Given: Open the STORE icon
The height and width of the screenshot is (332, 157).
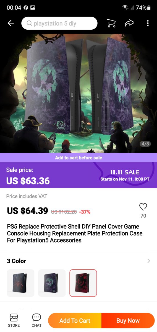Looking at the screenshot, I should pyautogui.click(x=14, y=320).
